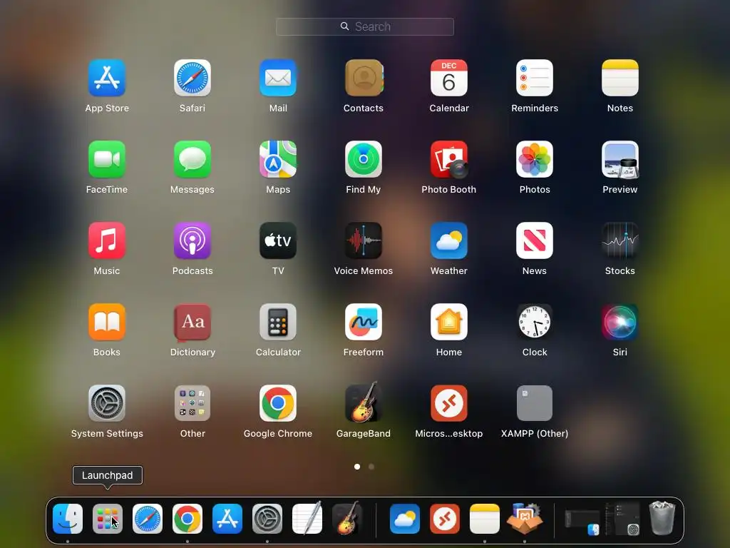Launch the Calculator app
The height and width of the screenshot is (548, 730).
278,322
